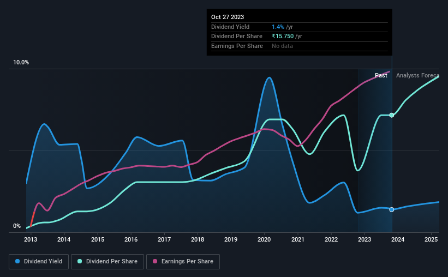Click the 2021 x-axis label
The width and height of the screenshot is (448, 277).
298,239
